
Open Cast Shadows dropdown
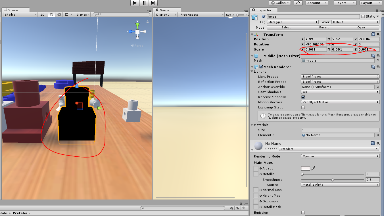click(x=340, y=92)
